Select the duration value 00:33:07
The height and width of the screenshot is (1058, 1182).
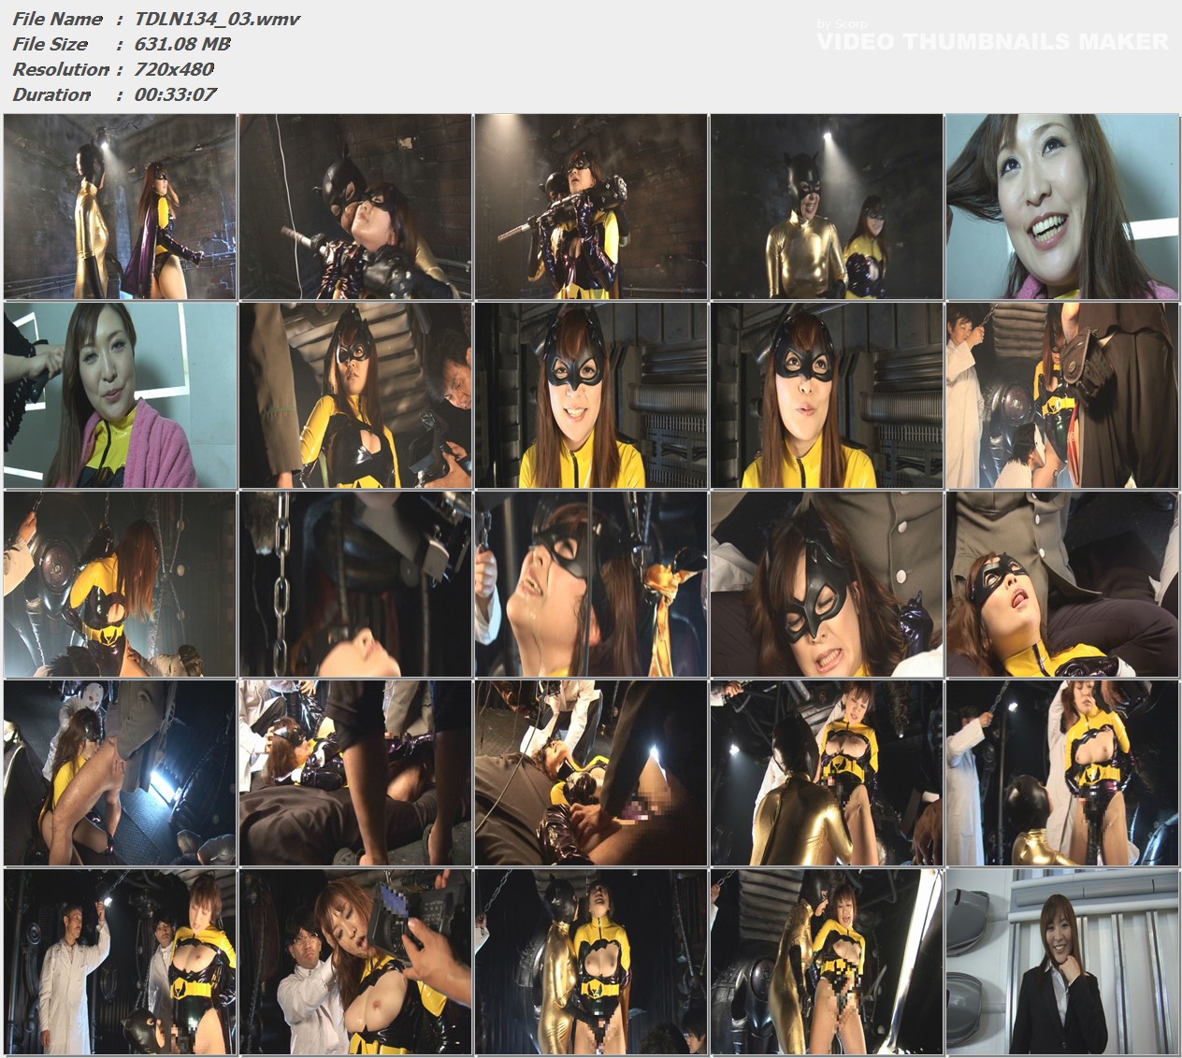pyautogui.click(x=176, y=94)
